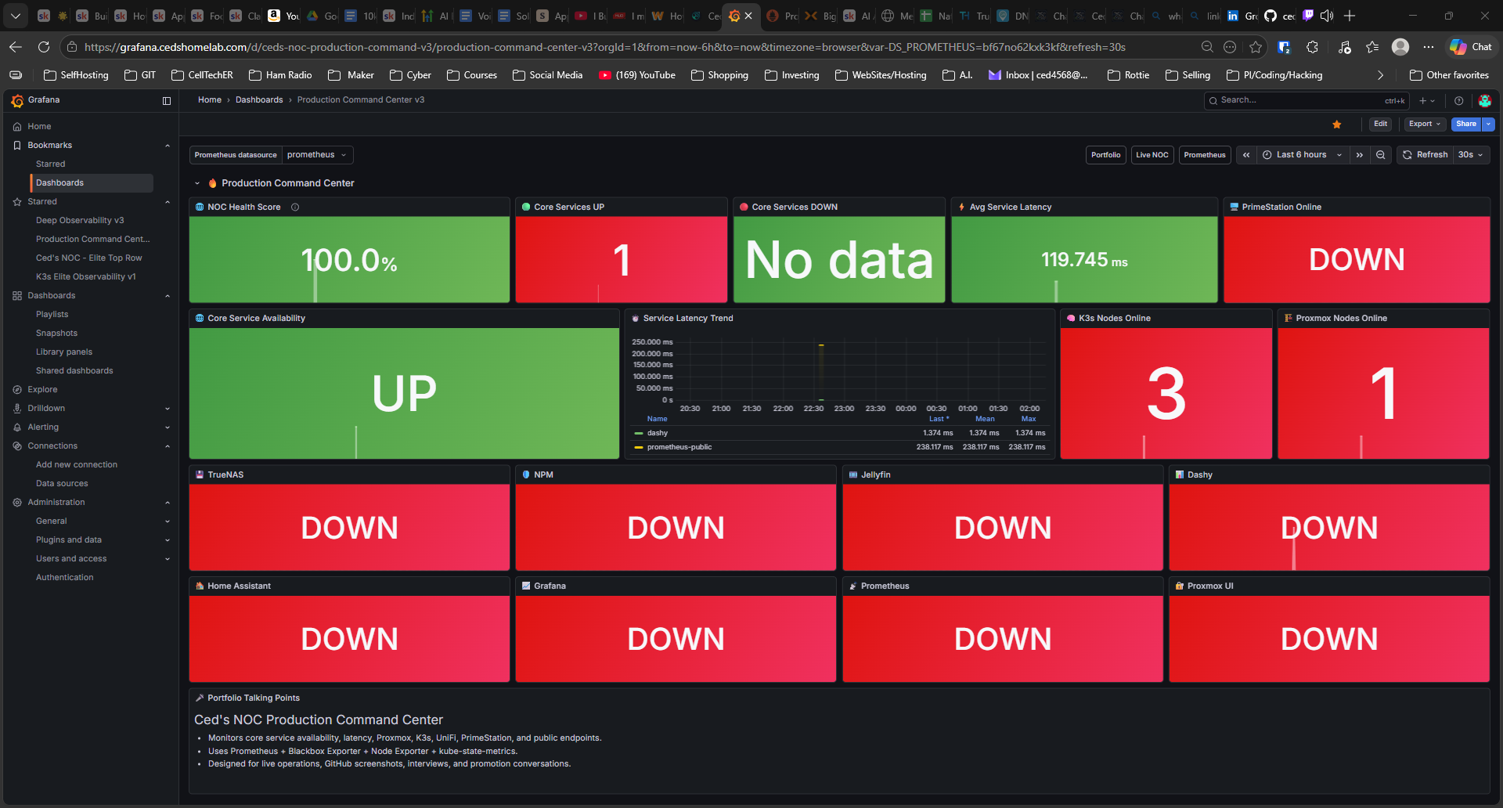Open browser Settings and more menu

(1429, 47)
